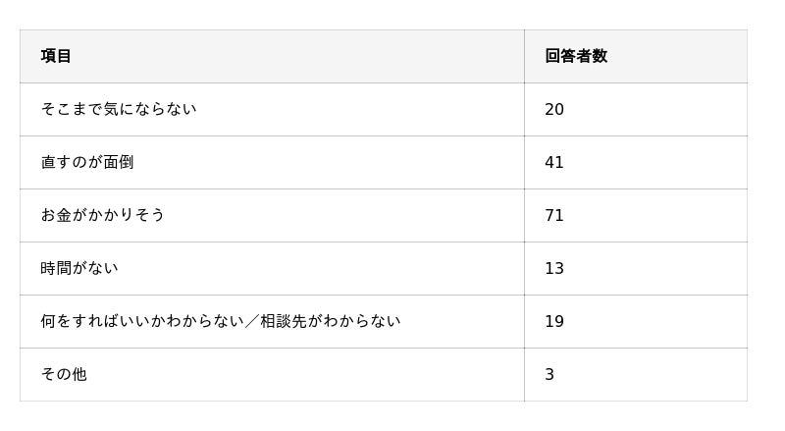Click the 項目 column header
The image size is (785, 431).
[56, 56]
